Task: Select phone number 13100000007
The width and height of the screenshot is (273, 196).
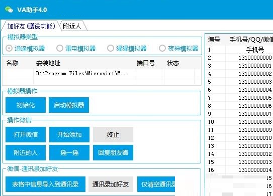Action: (x=255, y=114)
